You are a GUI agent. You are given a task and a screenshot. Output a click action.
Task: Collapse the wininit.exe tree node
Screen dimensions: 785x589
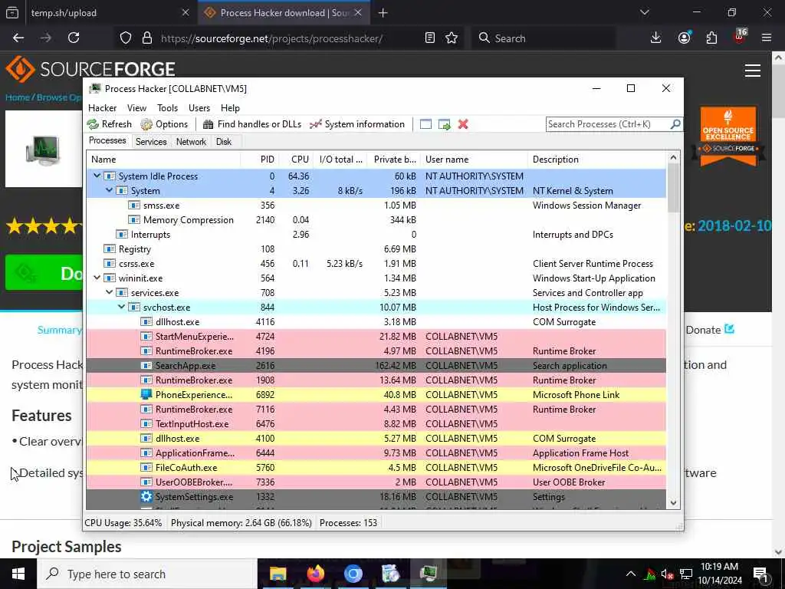pyautogui.click(x=97, y=278)
